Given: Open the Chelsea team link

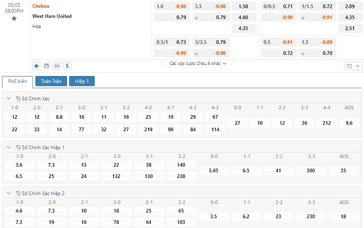Looking at the screenshot, I should coord(41,6).
